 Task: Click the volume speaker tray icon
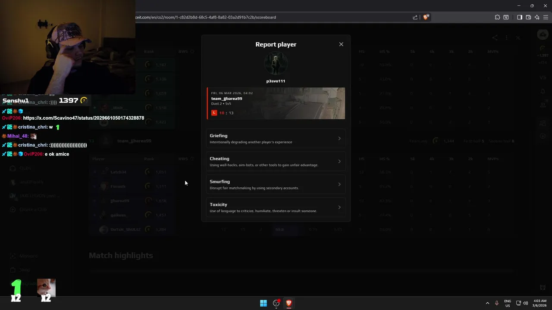(525, 303)
